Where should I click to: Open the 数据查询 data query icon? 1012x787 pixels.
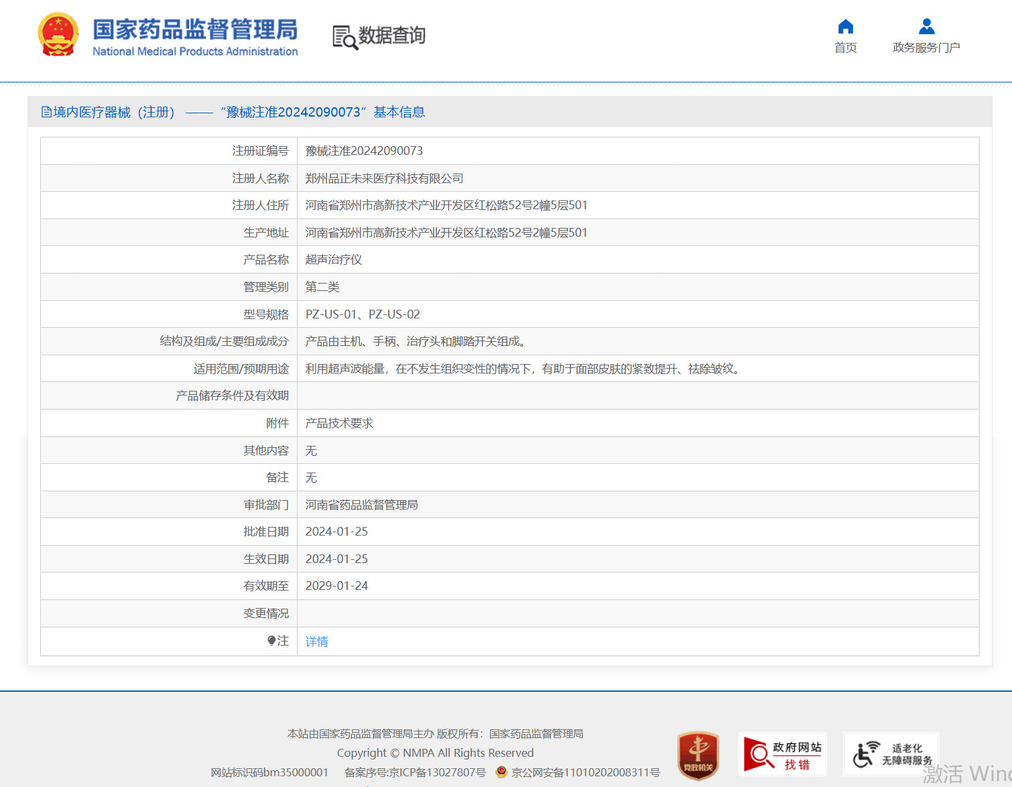345,38
